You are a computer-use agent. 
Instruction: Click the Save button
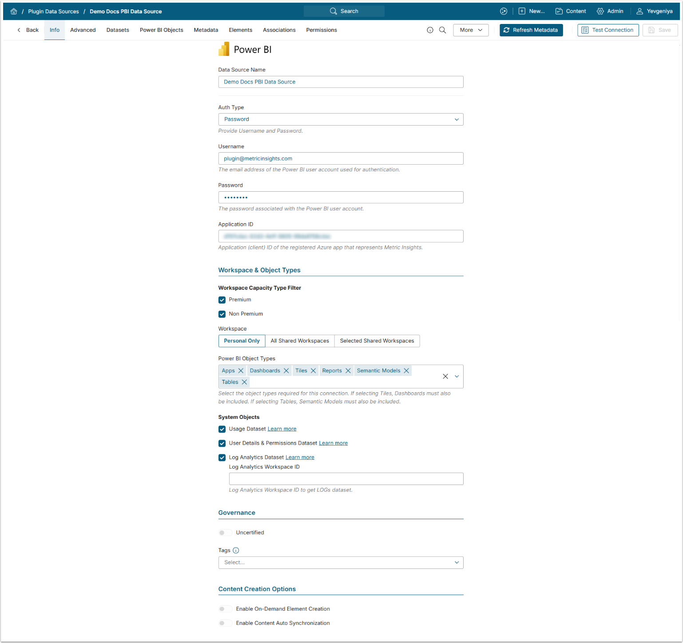pos(660,30)
